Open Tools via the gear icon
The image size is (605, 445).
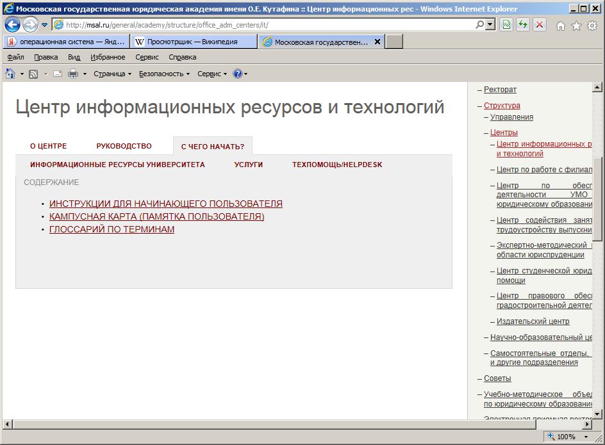(x=592, y=26)
